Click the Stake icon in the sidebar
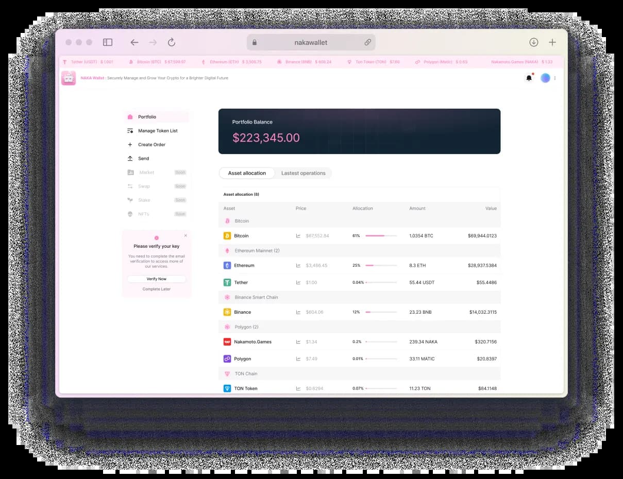This screenshot has height=479, width=623. pyautogui.click(x=130, y=200)
